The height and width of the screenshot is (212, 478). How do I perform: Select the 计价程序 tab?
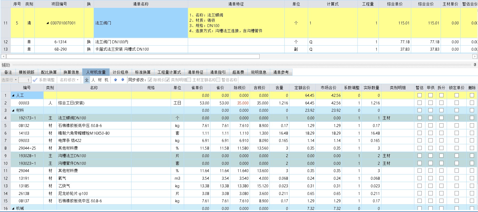coord(120,72)
